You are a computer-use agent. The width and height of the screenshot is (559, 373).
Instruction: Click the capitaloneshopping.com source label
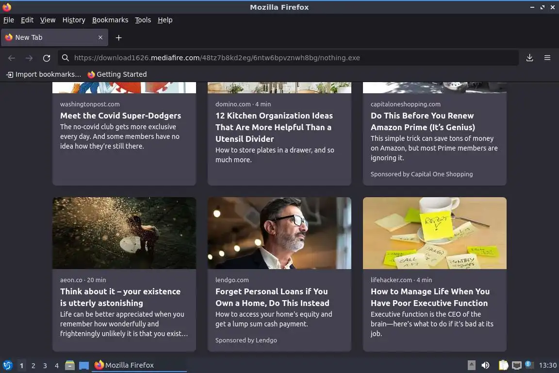click(x=405, y=104)
